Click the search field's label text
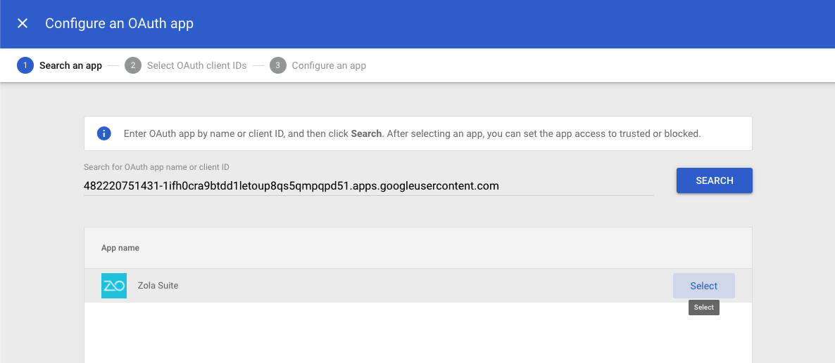Image resolution: width=835 pixels, height=363 pixels. pos(156,167)
